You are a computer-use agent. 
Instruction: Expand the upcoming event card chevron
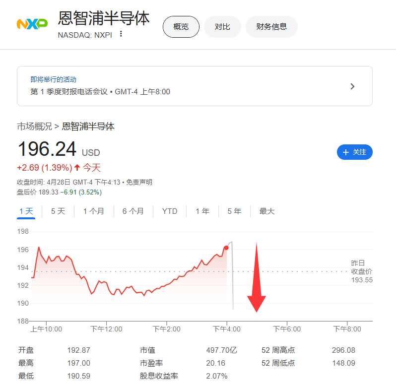[352, 86]
